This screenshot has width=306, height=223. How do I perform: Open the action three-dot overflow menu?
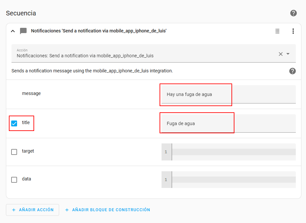click(293, 31)
